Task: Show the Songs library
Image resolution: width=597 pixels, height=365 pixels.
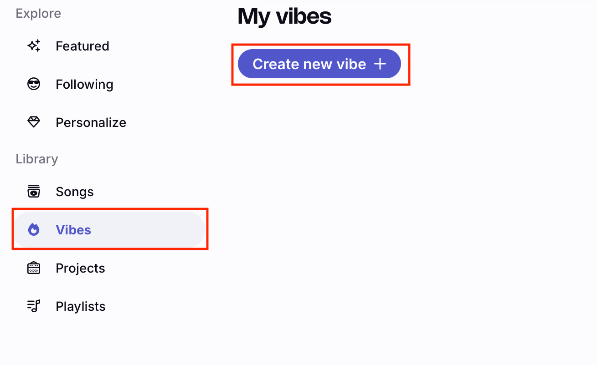Action: (75, 192)
